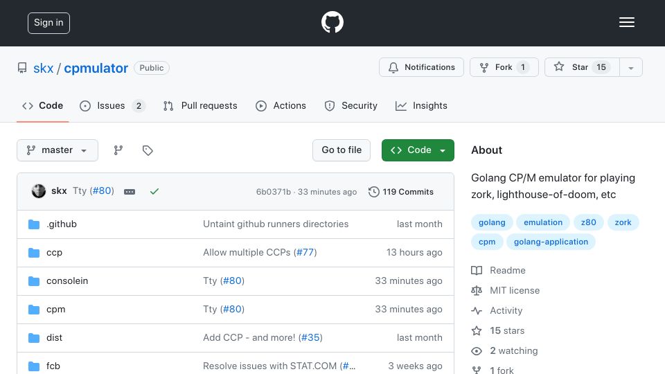Click Go to file button
Screen dimensions: 665x374
[x=342, y=150]
